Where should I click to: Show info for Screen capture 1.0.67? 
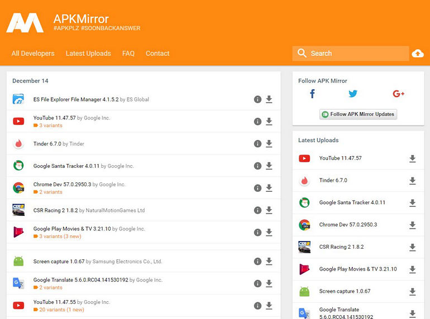[x=257, y=261]
